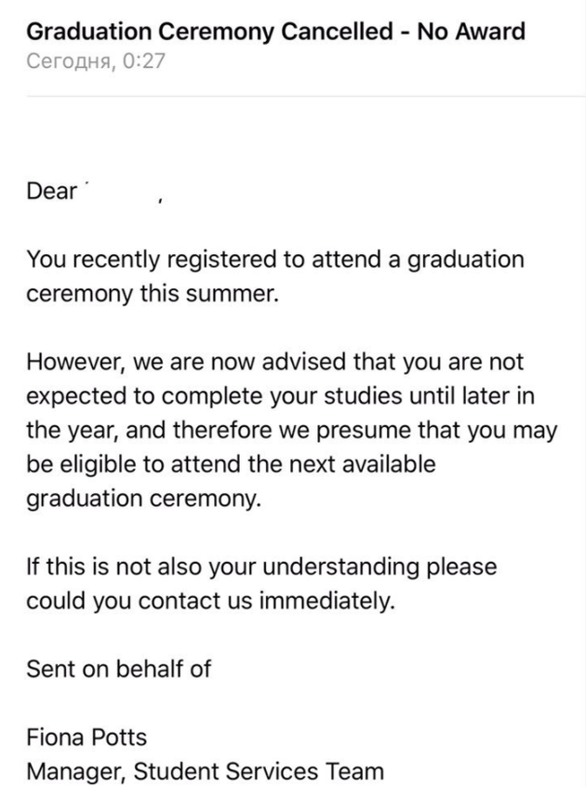Select the line 'If this is not also your understanding'

[261, 567]
